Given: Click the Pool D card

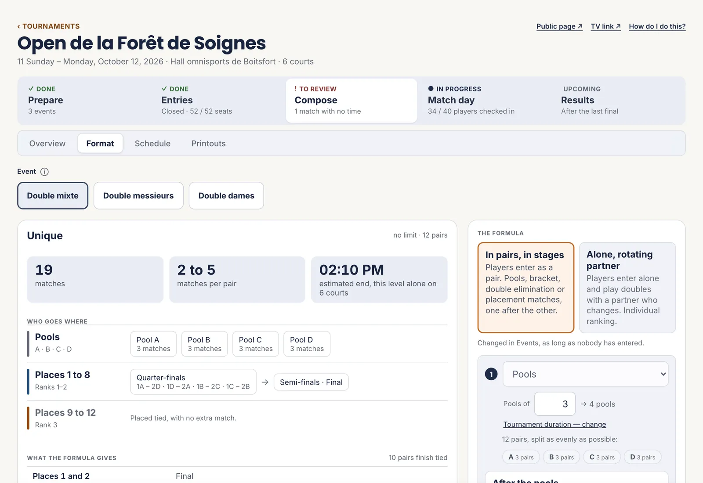Looking at the screenshot, I should (x=307, y=344).
